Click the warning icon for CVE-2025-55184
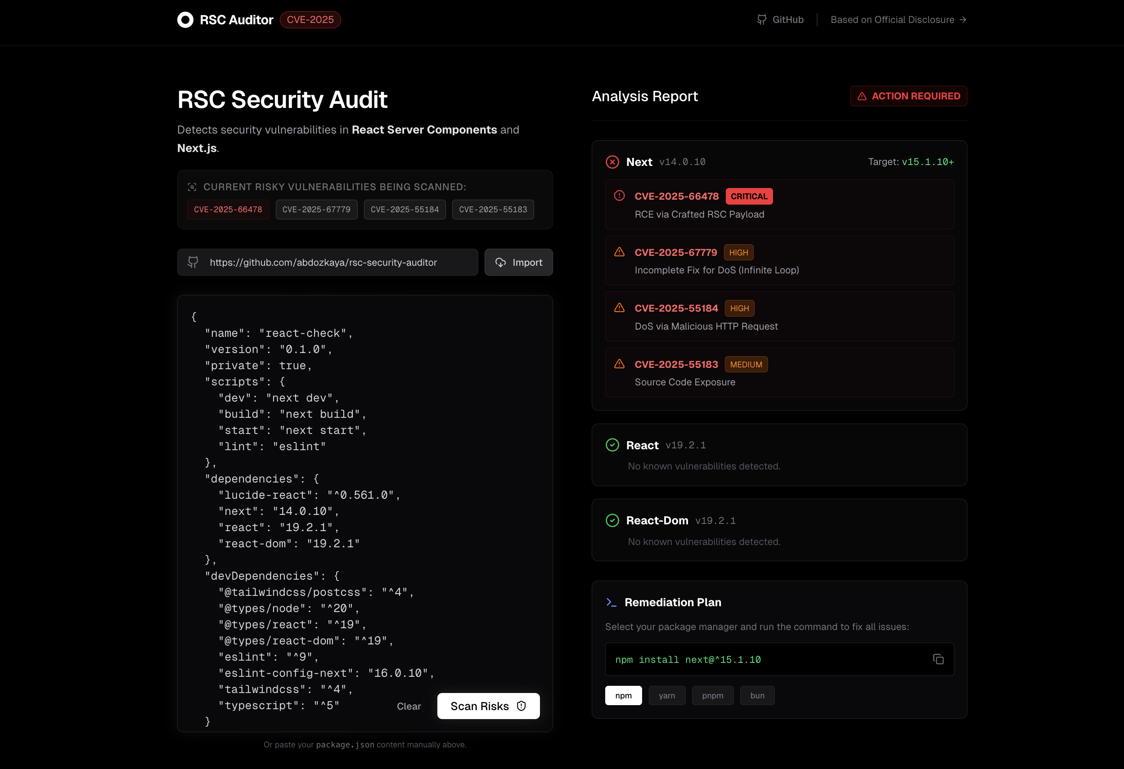This screenshot has width=1124, height=769. 619,308
